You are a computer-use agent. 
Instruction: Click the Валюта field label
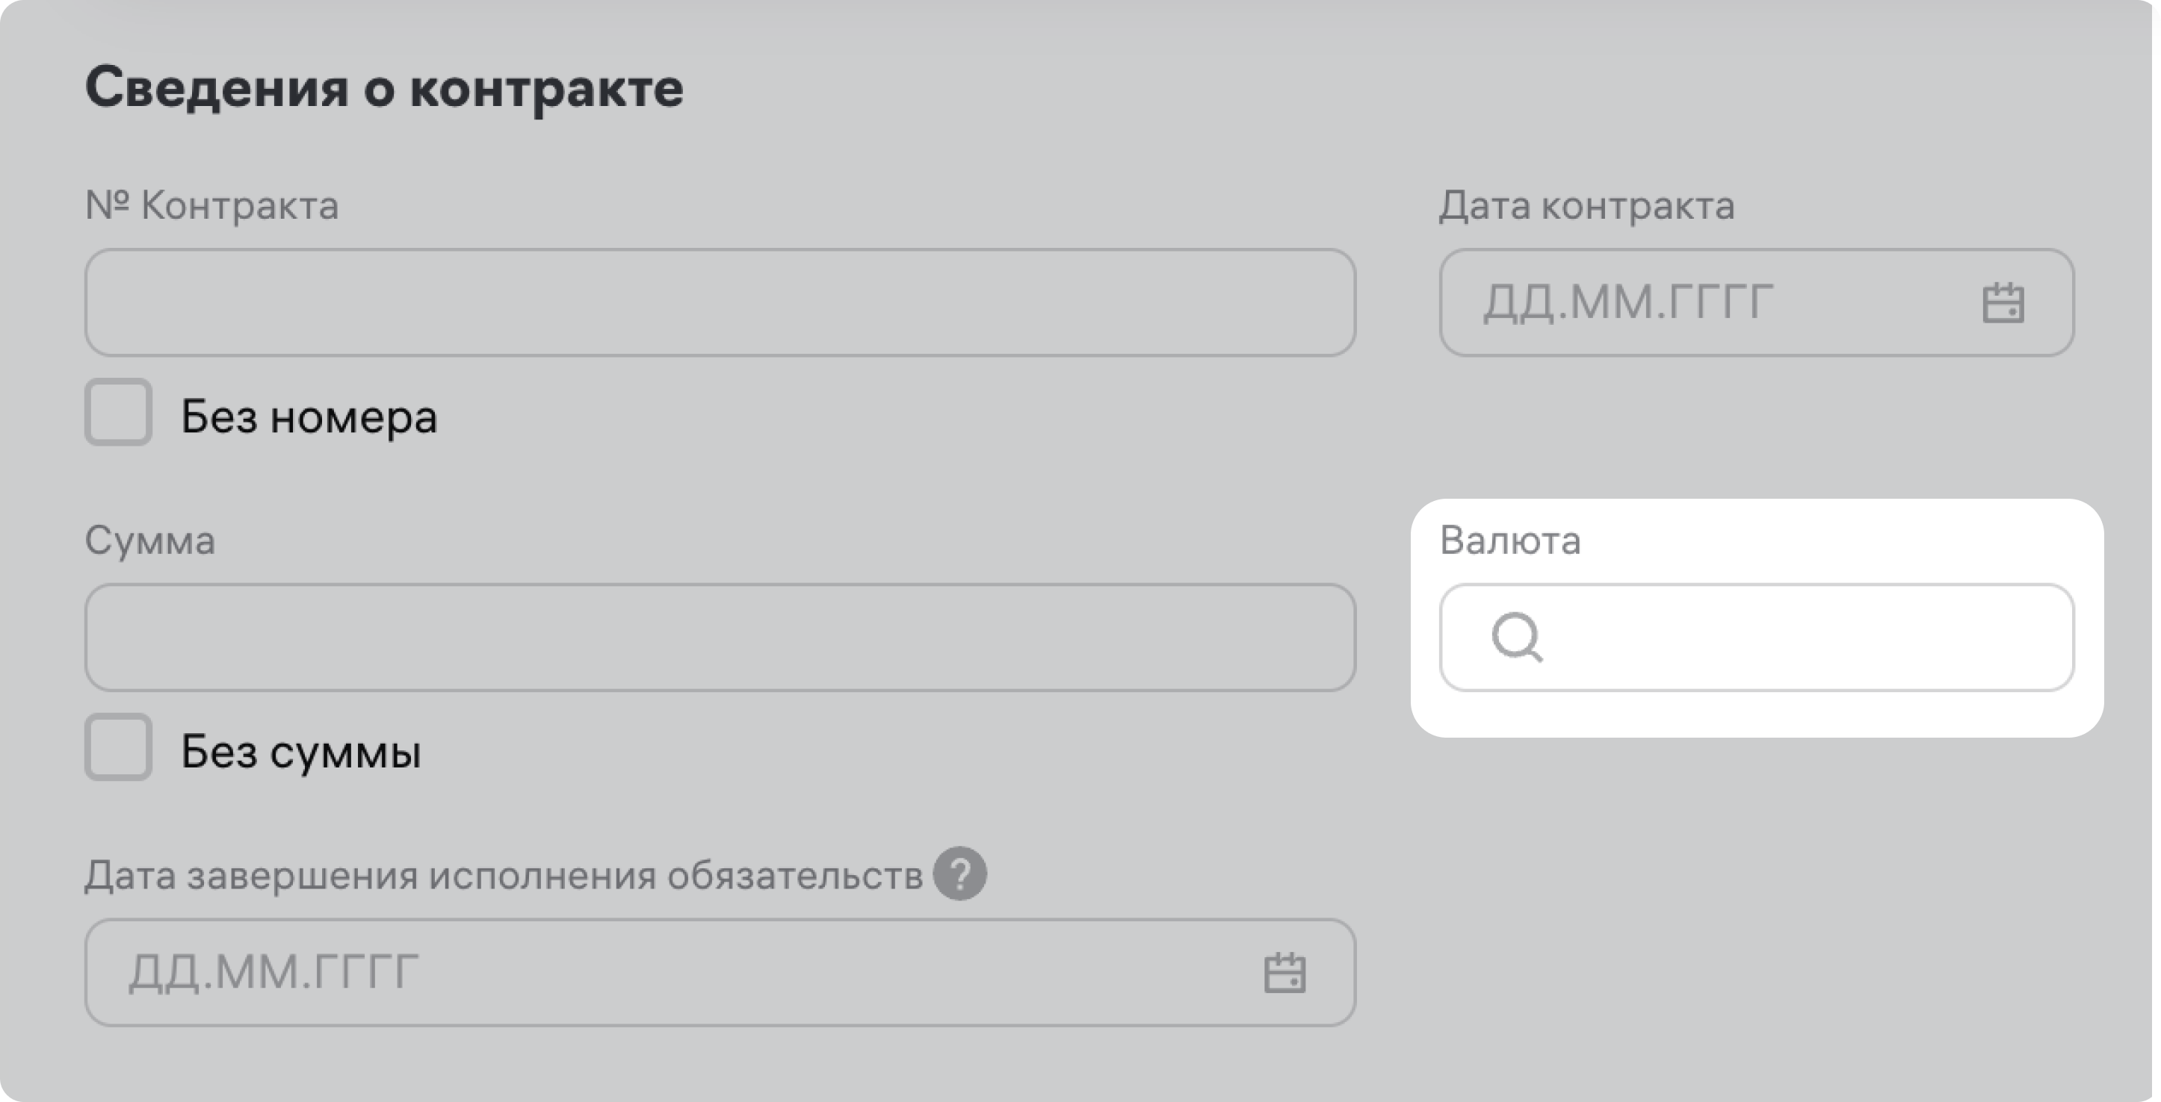coord(1510,541)
